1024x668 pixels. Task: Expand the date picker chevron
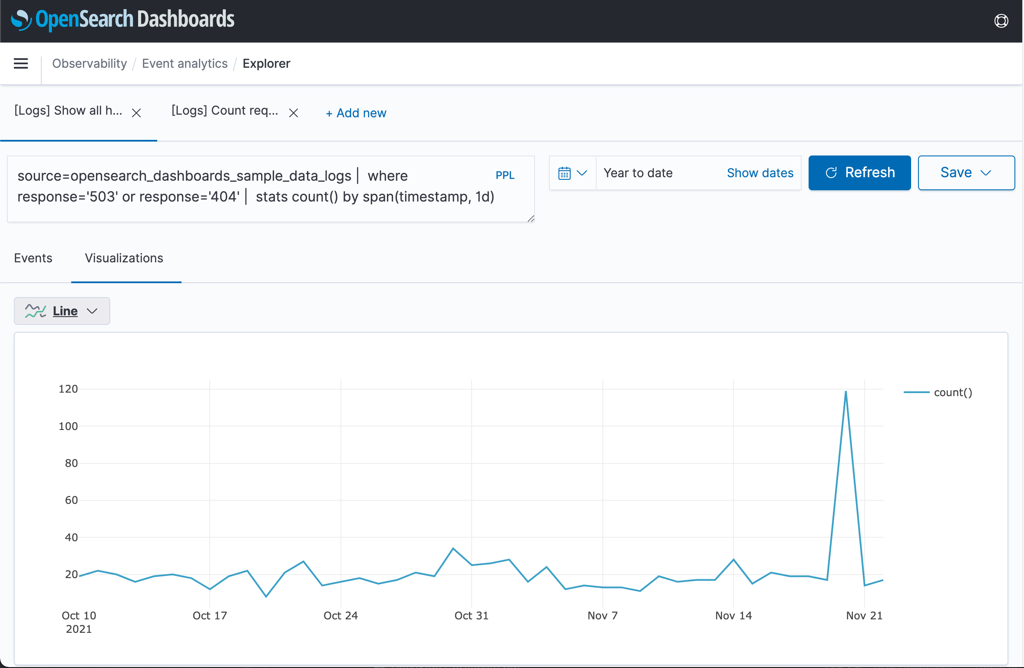coord(582,172)
